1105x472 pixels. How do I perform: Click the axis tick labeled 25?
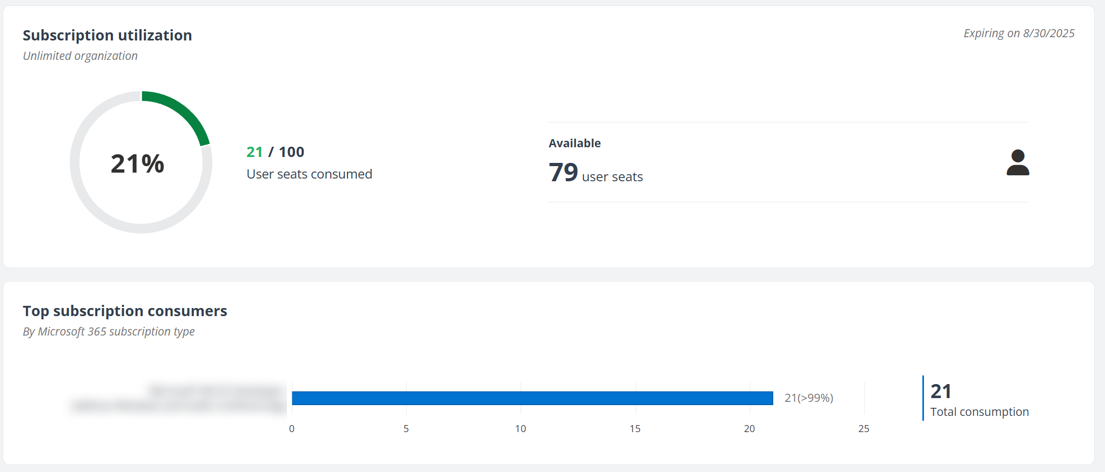863,429
